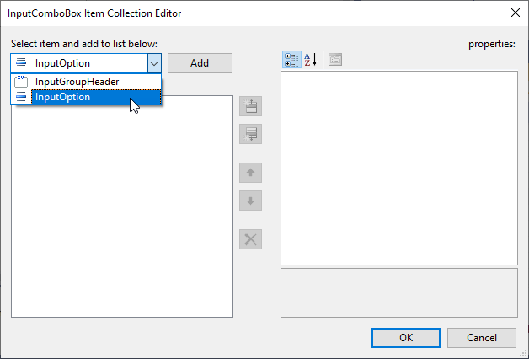529x359 pixels.
Task: Confirm with the OK button
Action: 405,337
